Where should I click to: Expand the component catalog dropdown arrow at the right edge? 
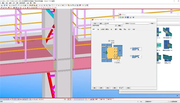179,23
